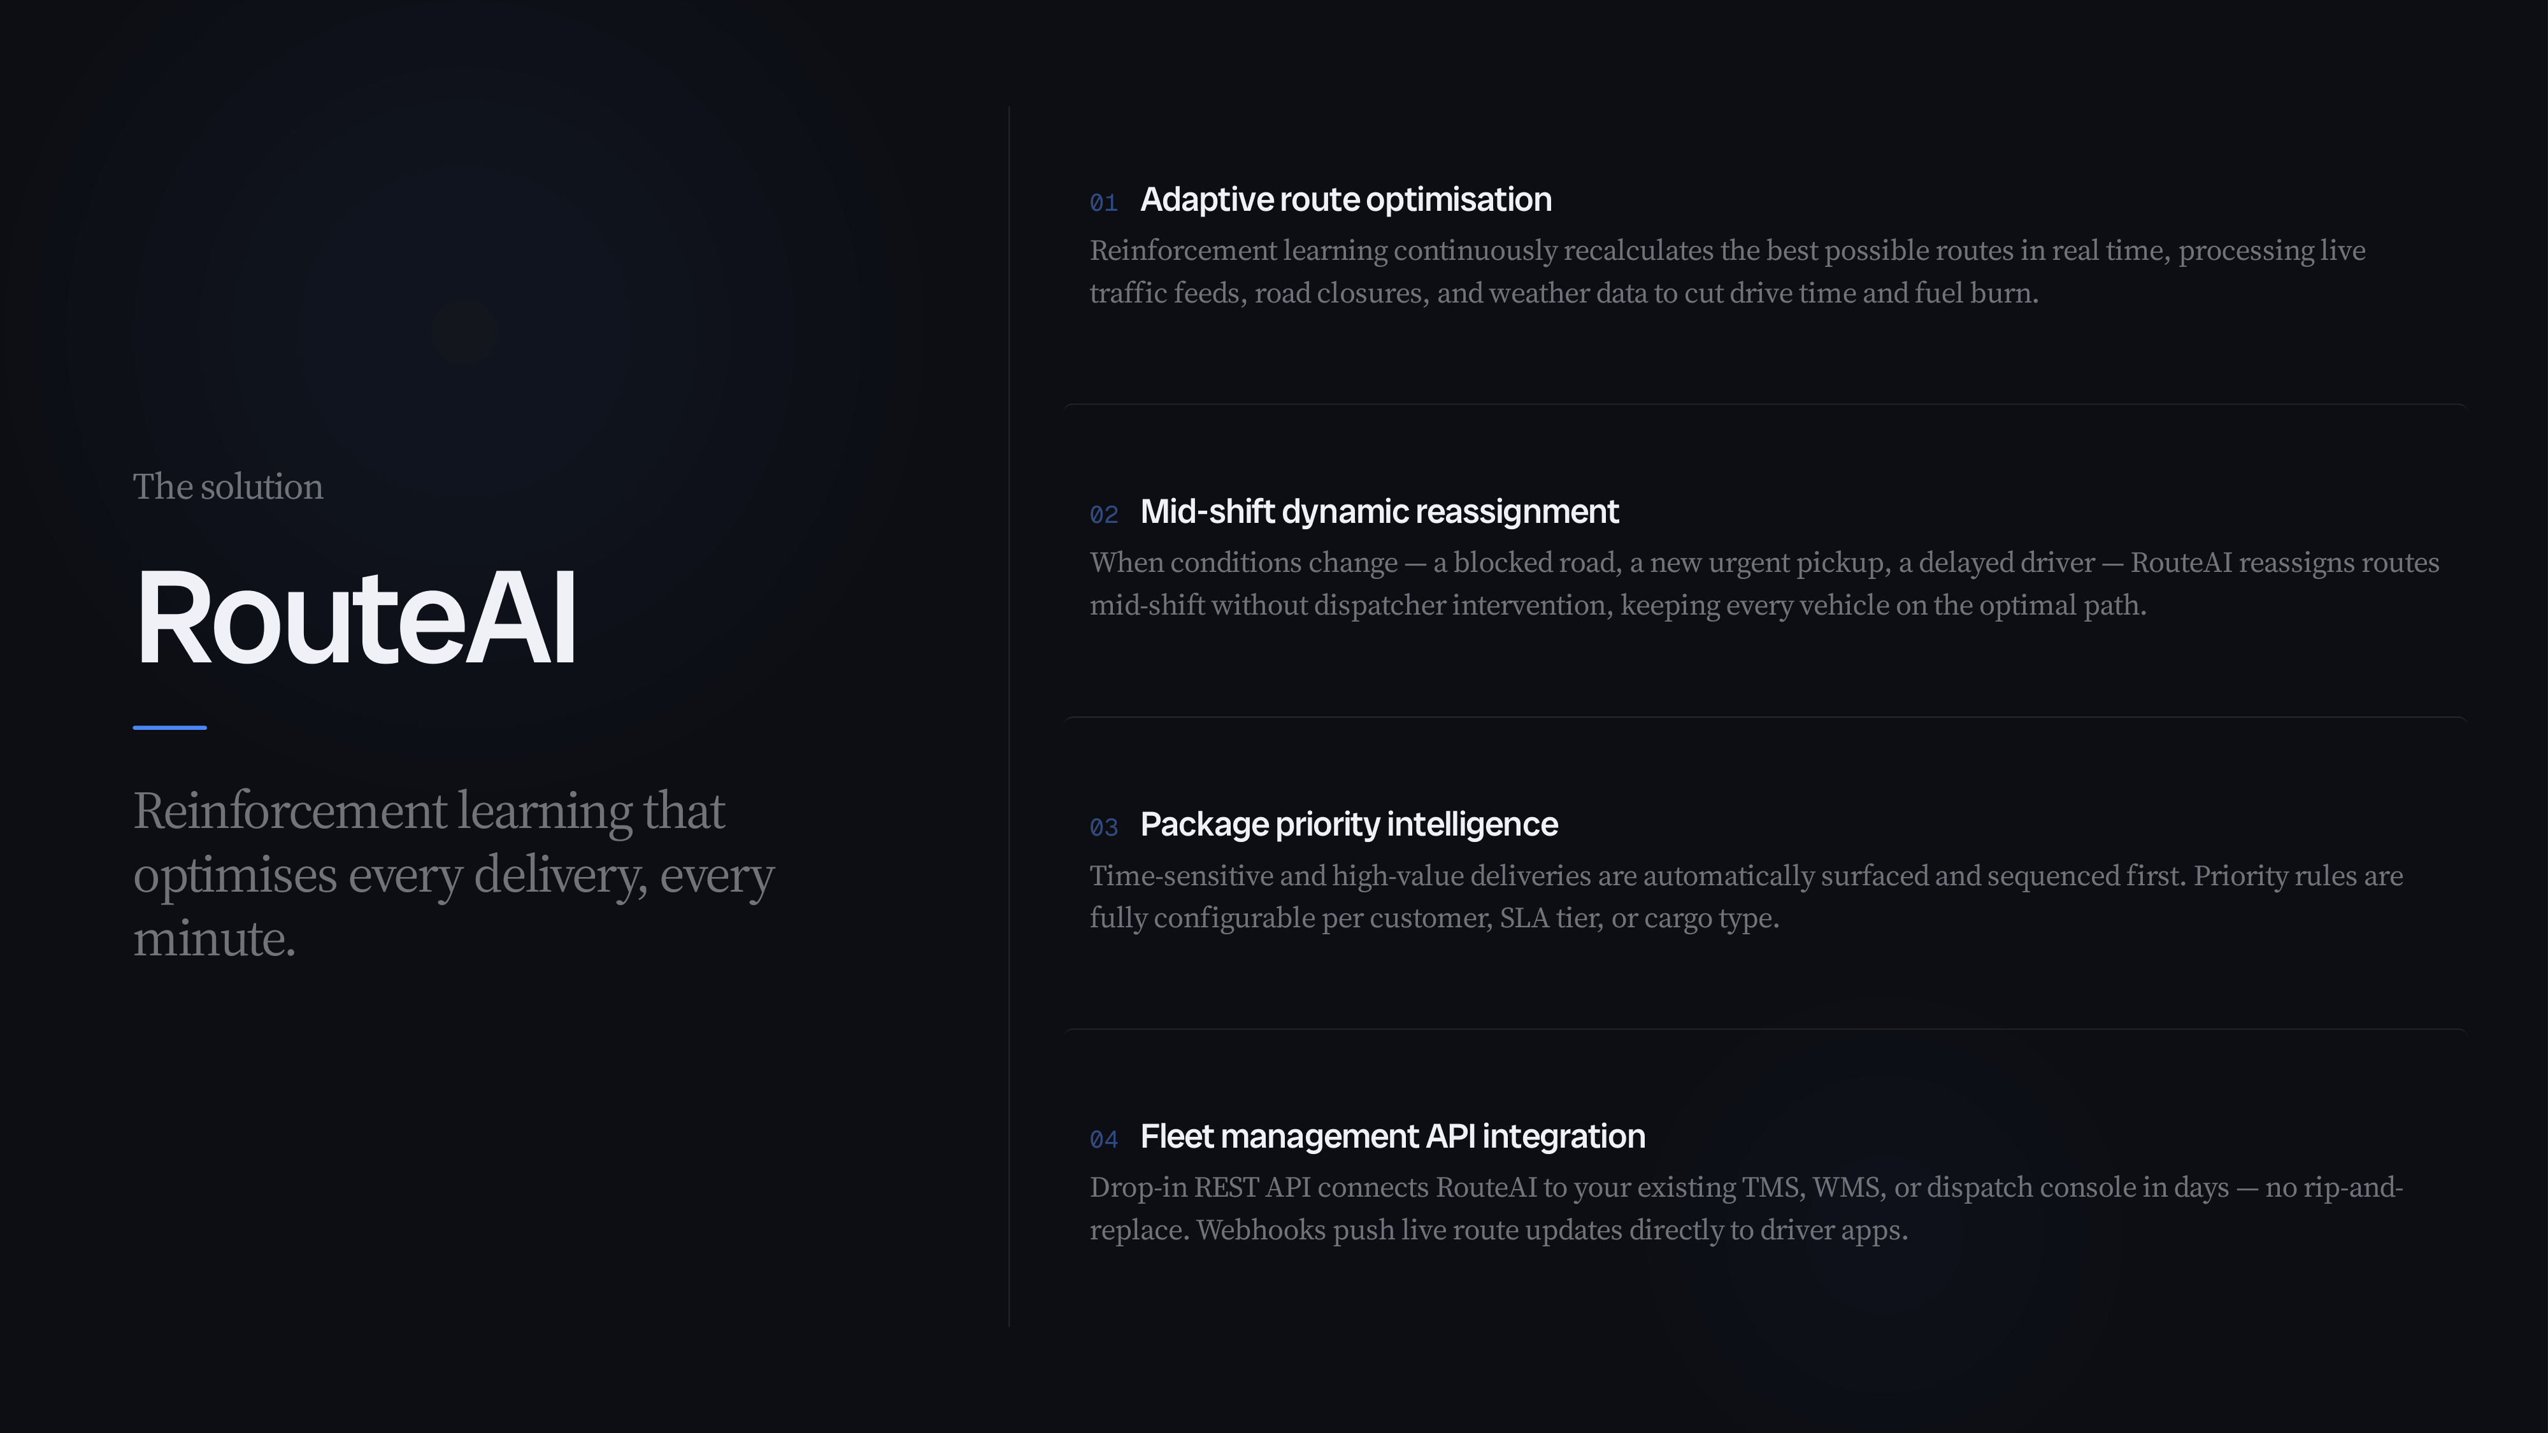Viewport: 2548px width, 1433px height.
Task: Click the Drop-in REST API description
Action: (x=1746, y=1209)
